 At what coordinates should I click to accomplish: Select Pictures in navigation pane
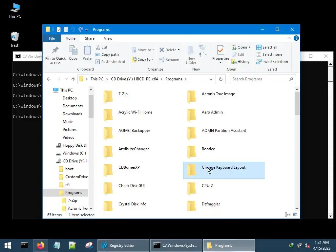[70, 130]
